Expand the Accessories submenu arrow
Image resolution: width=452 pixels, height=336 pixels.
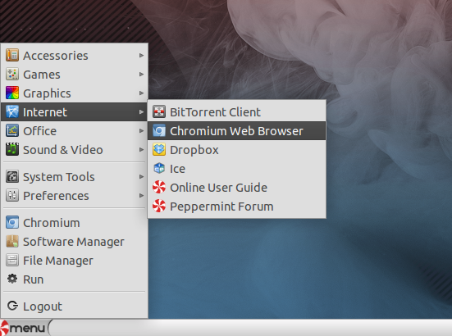141,55
